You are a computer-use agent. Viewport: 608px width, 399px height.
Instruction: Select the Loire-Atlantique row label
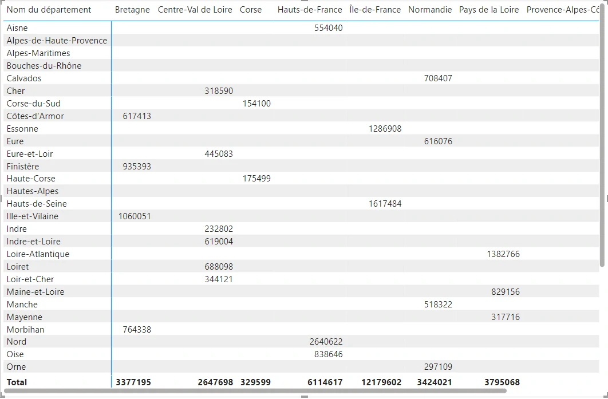(x=38, y=254)
